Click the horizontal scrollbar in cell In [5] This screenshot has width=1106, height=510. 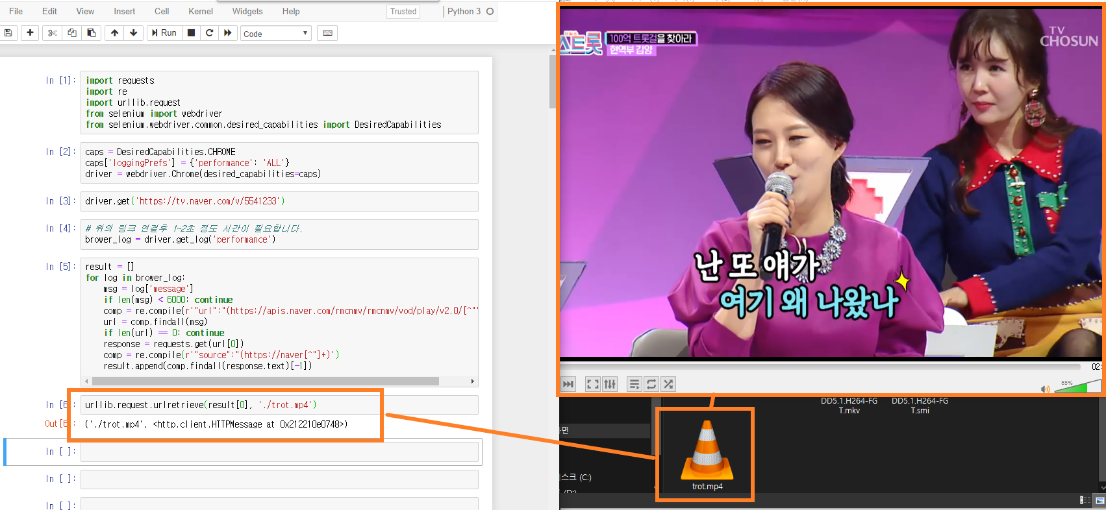point(265,382)
